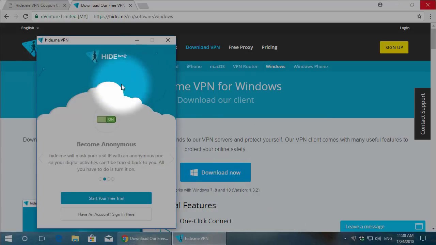The image size is (436, 245).
Task: Open a new Chrome tab
Action: click(x=143, y=5)
